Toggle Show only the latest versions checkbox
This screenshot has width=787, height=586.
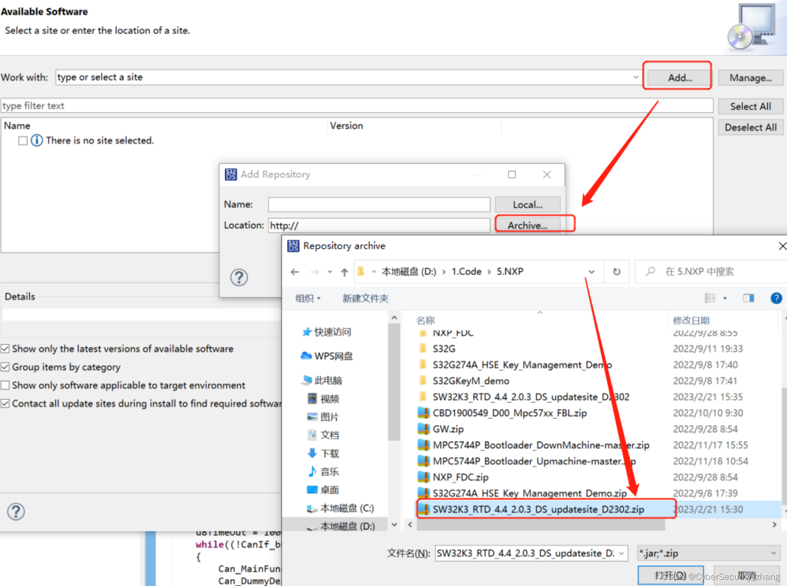5,349
